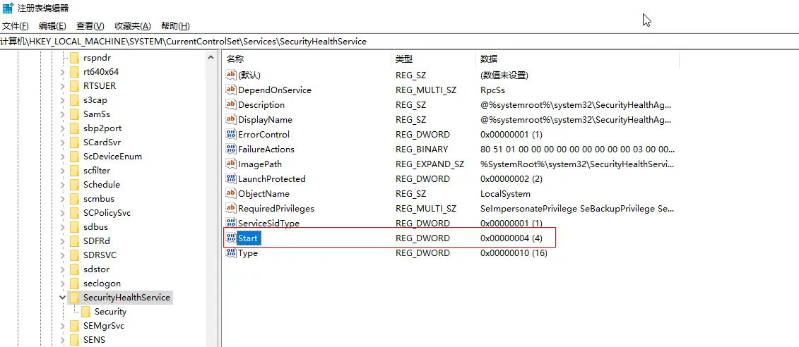Image resolution: width=799 pixels, height=347 pixels.
Task: Click the Start DWORD value icon
Action: coord(230,238)
